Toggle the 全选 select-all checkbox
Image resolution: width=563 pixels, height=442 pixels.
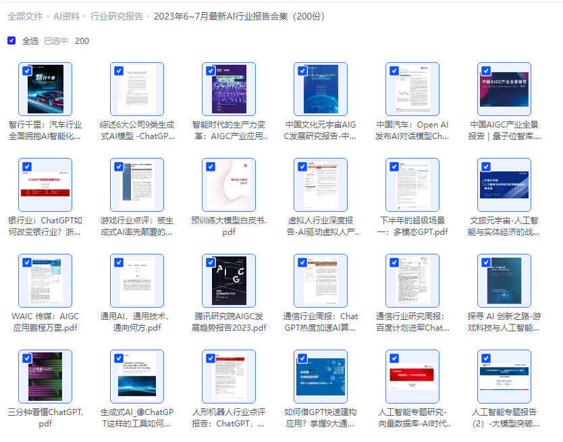point(11,40)
